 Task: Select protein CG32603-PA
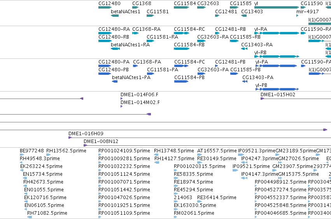point(201,74)
